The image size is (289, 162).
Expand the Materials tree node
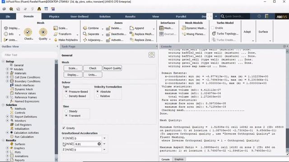[7, 73]
